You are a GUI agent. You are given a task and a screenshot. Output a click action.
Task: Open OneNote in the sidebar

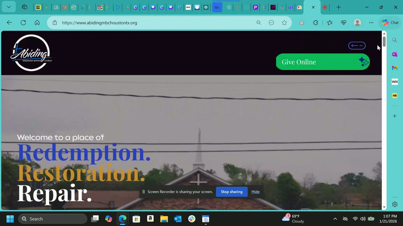[395, 54]
